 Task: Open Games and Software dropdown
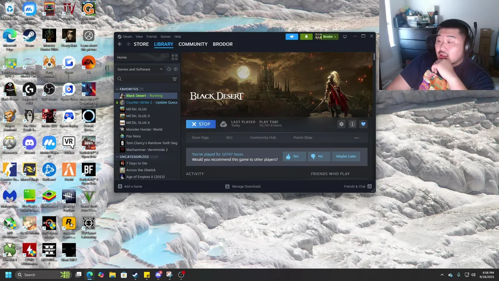140,69
